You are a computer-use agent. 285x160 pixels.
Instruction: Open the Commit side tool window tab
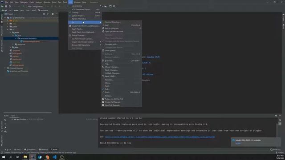pyautogui.click(x=2, y=31)
